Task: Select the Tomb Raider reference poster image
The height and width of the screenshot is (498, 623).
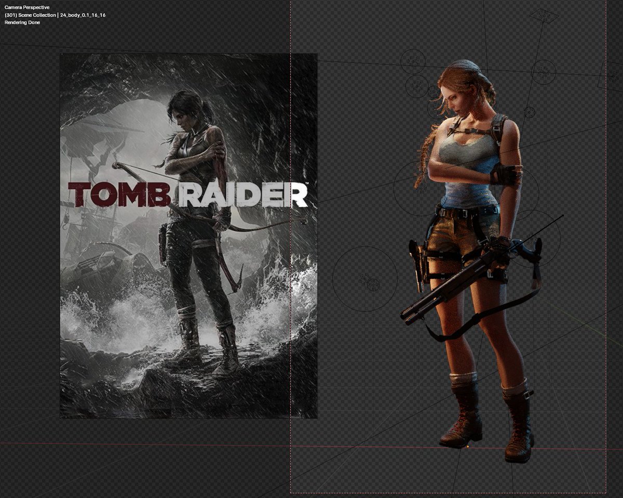Action: tap(188, 235)
